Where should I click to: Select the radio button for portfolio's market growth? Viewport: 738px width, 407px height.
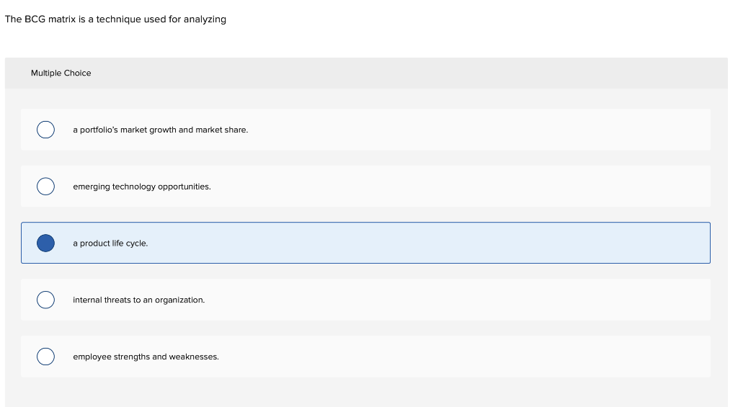tap(45, 130)
